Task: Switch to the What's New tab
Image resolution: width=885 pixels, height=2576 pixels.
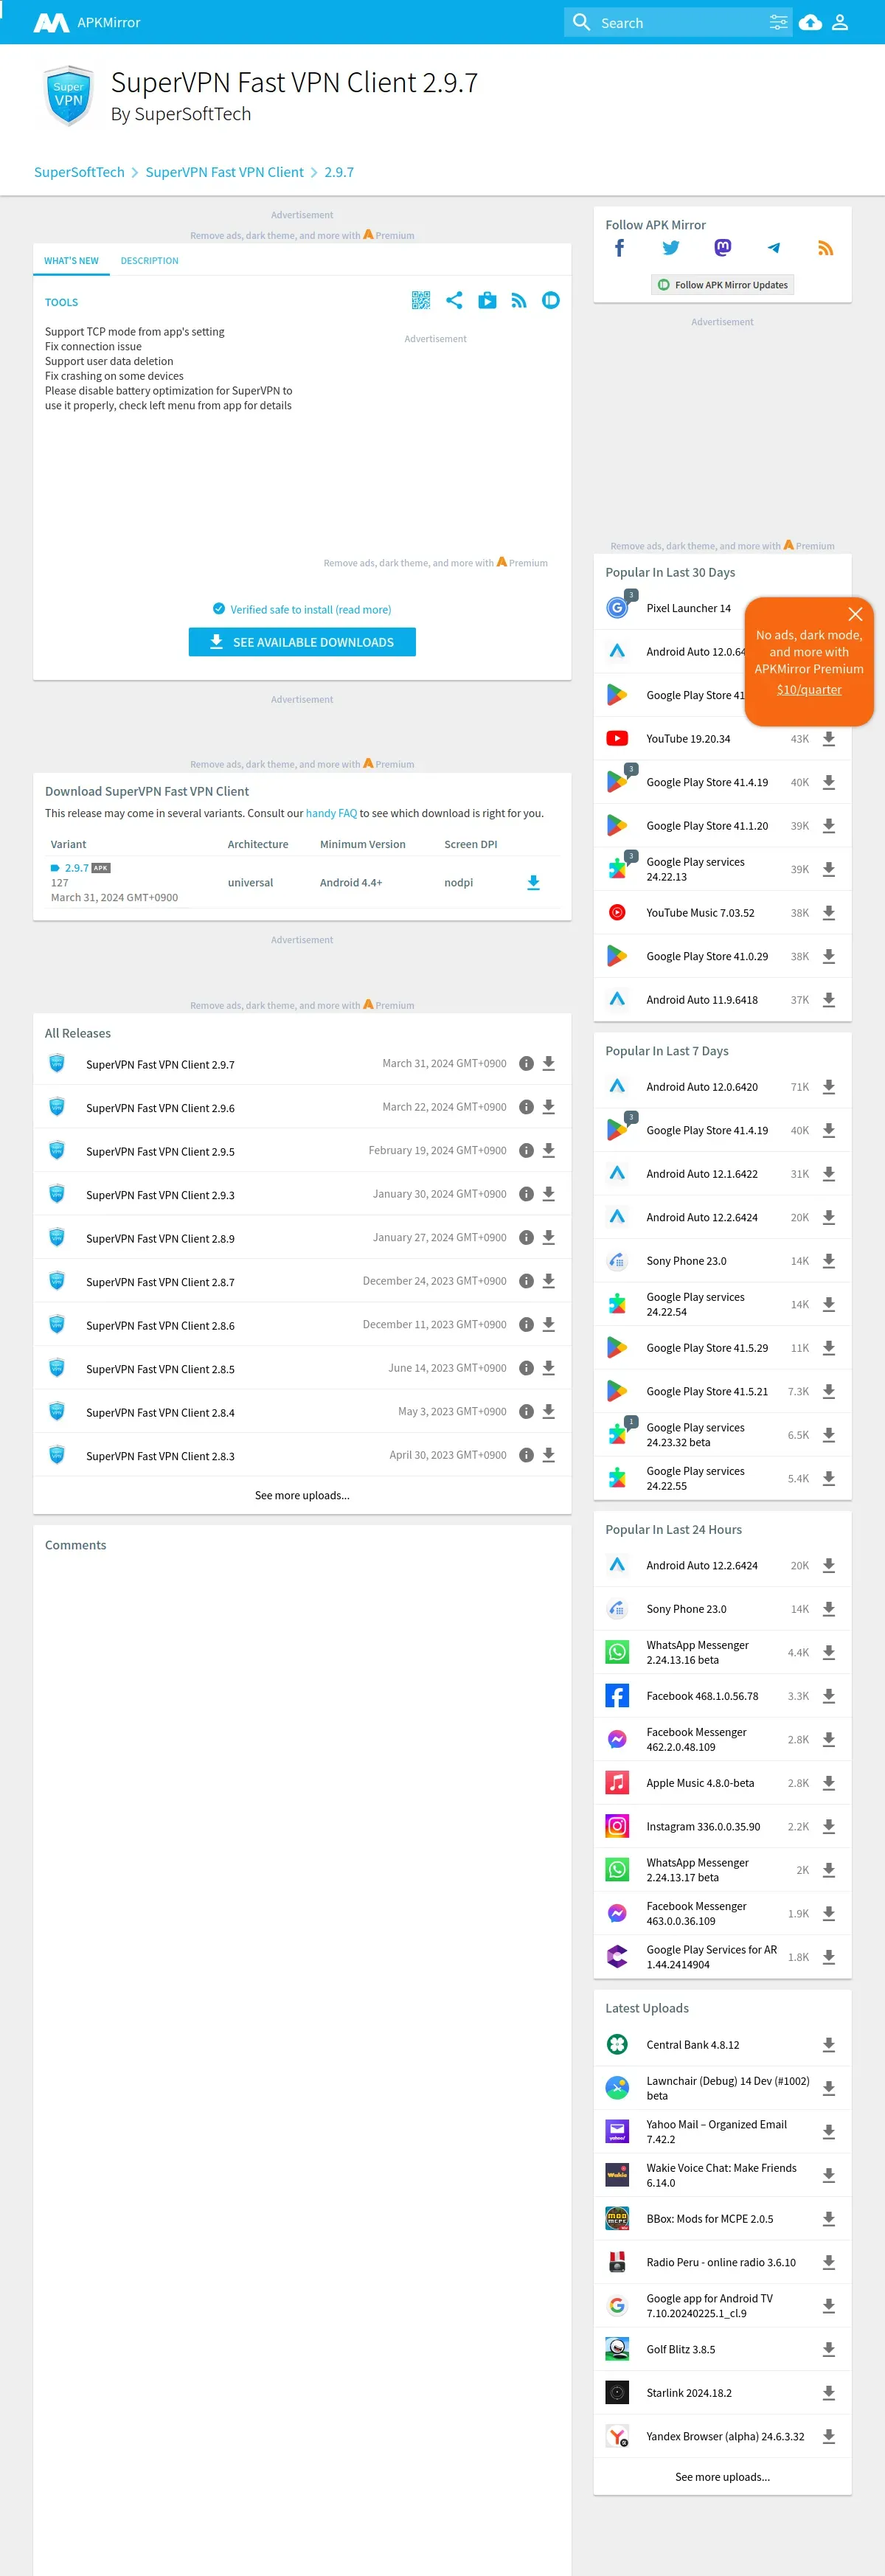Action: pos(71,261)
